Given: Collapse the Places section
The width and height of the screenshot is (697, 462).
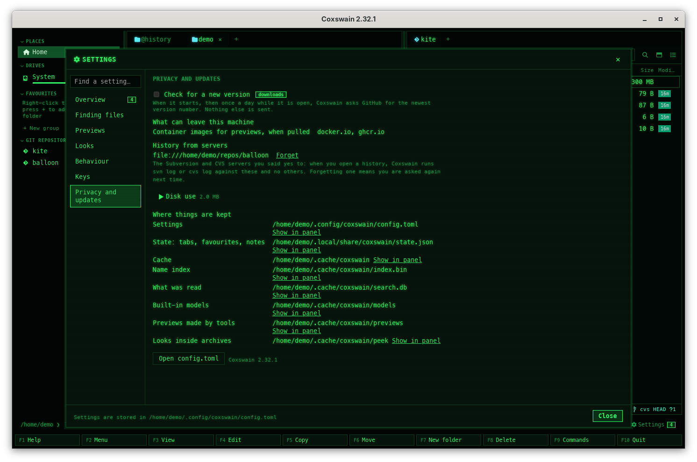Looking at the screenshot, I should [22, 42].
